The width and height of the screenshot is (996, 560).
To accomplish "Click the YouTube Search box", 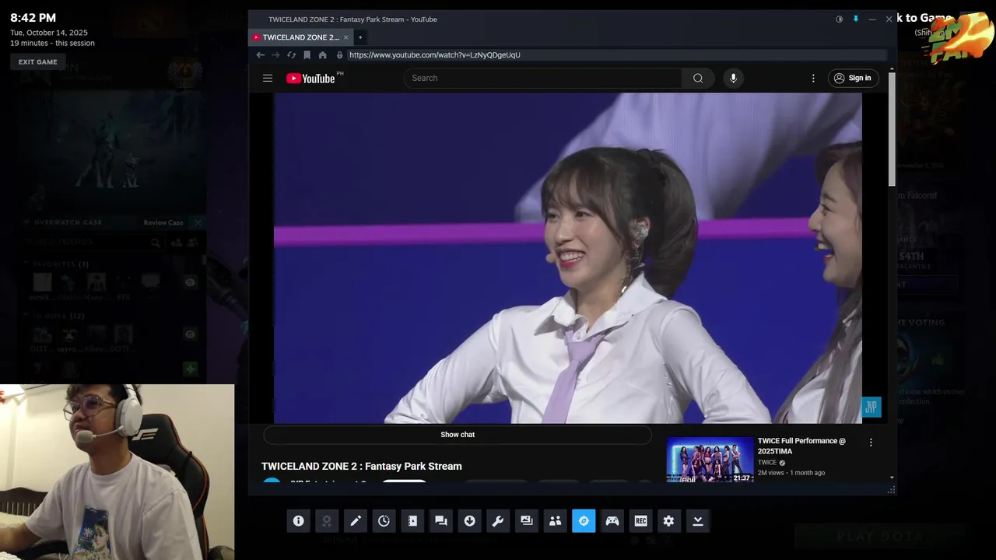I will click(542, 78).
